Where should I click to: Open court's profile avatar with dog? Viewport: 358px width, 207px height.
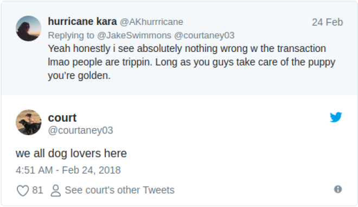[x=29, y=122]
